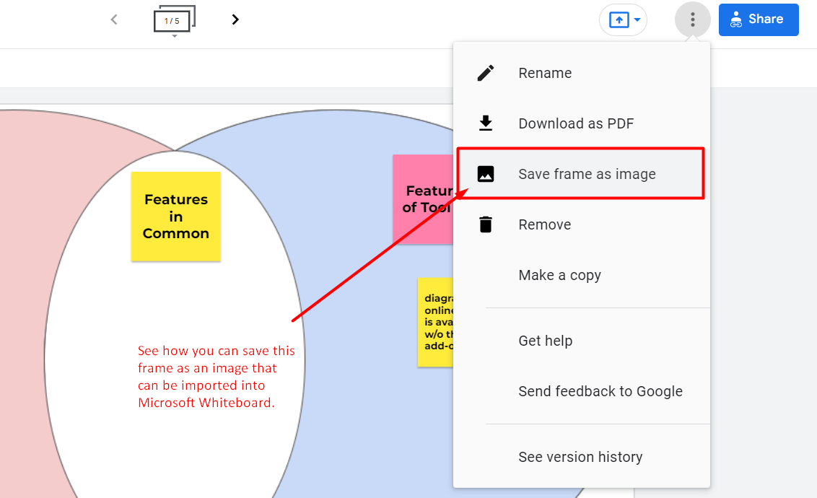The image size is (817, 498).
Task: Select the yellow sticky note beginning 'diagr'
Action: click(x=436, y=322)
